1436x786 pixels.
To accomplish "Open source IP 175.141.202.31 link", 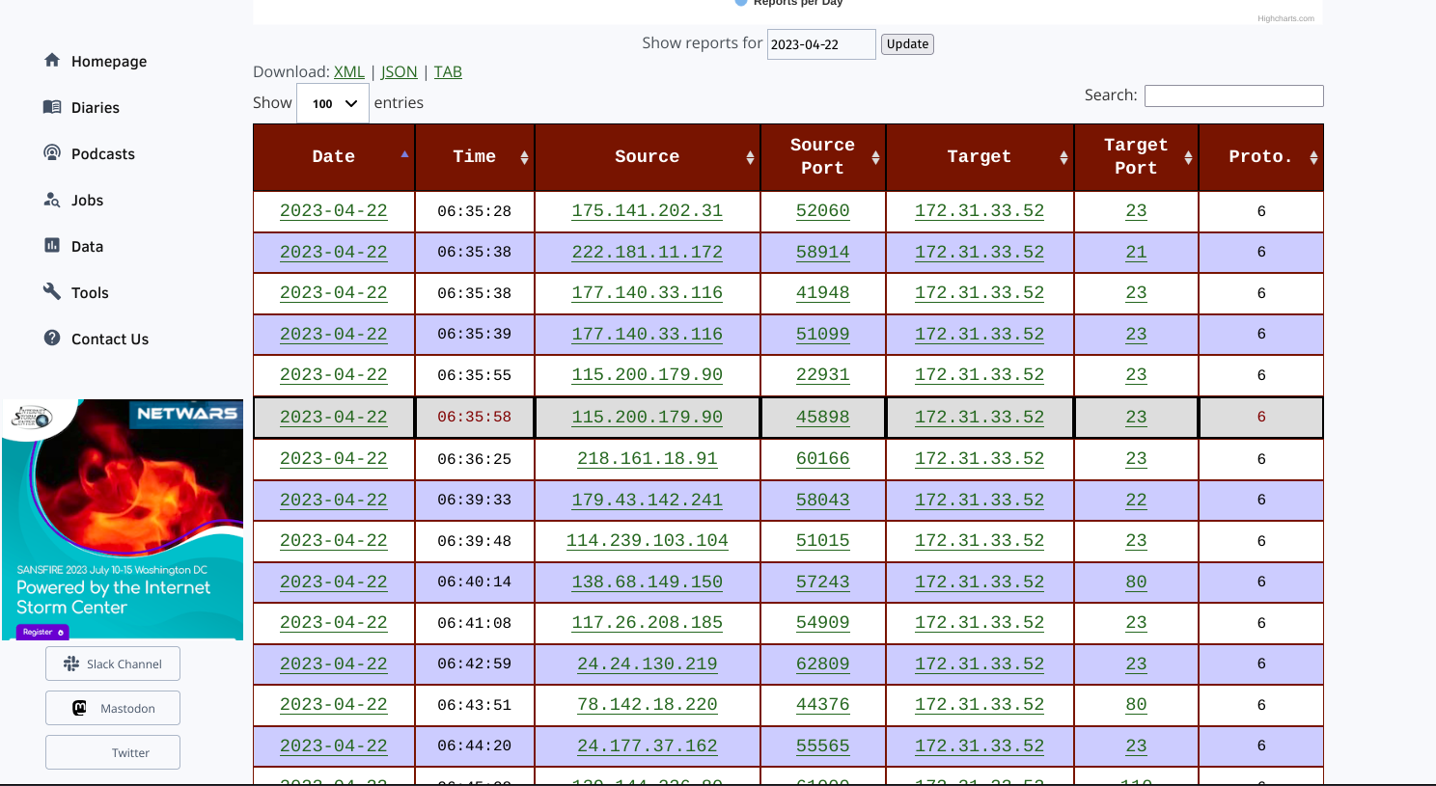I will (x=647, y=210).
